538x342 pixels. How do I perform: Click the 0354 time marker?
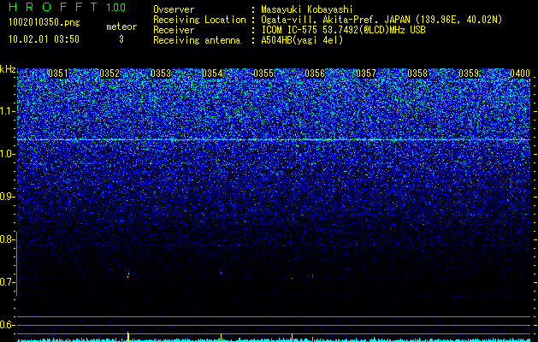(212, 74)
